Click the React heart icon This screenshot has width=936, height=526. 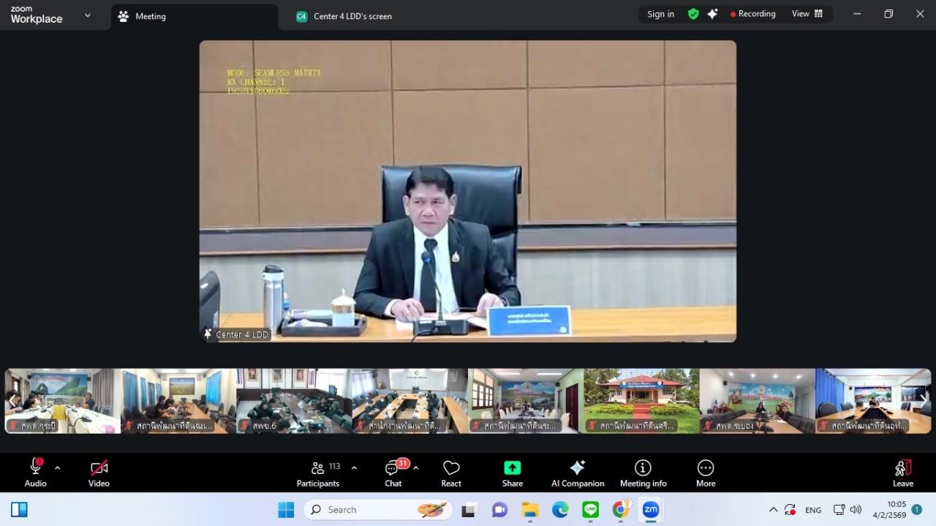coord(451,473)
